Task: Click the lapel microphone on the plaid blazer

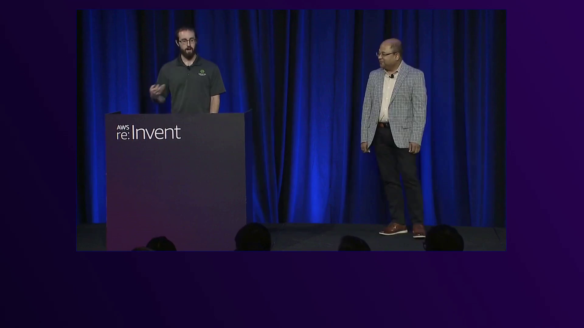Action: click(393, 76)
